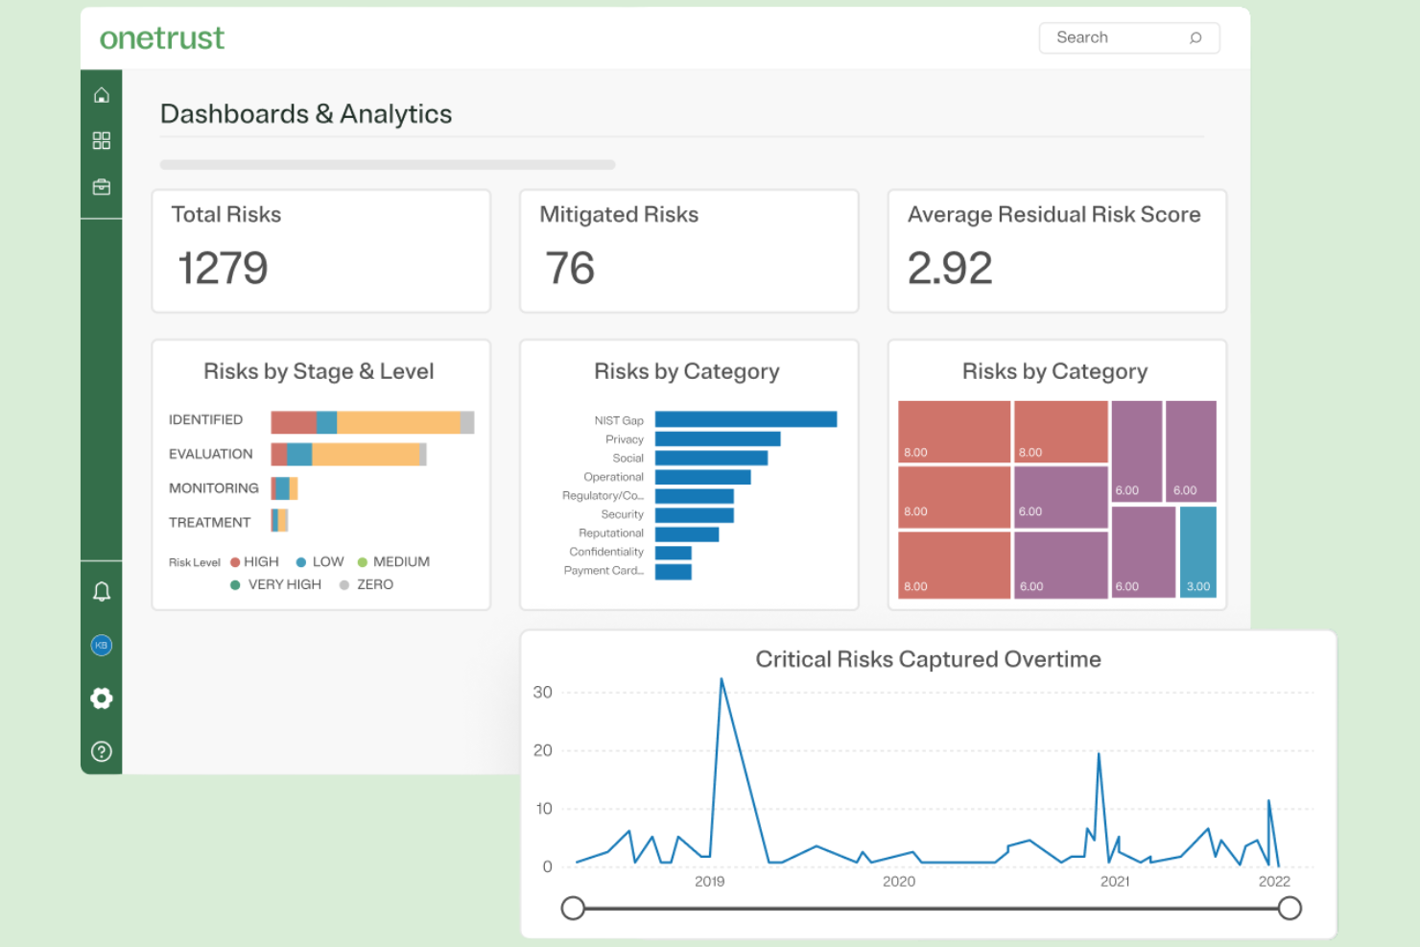
Task: Click inside the Search input field
Action: [1113, 37]
